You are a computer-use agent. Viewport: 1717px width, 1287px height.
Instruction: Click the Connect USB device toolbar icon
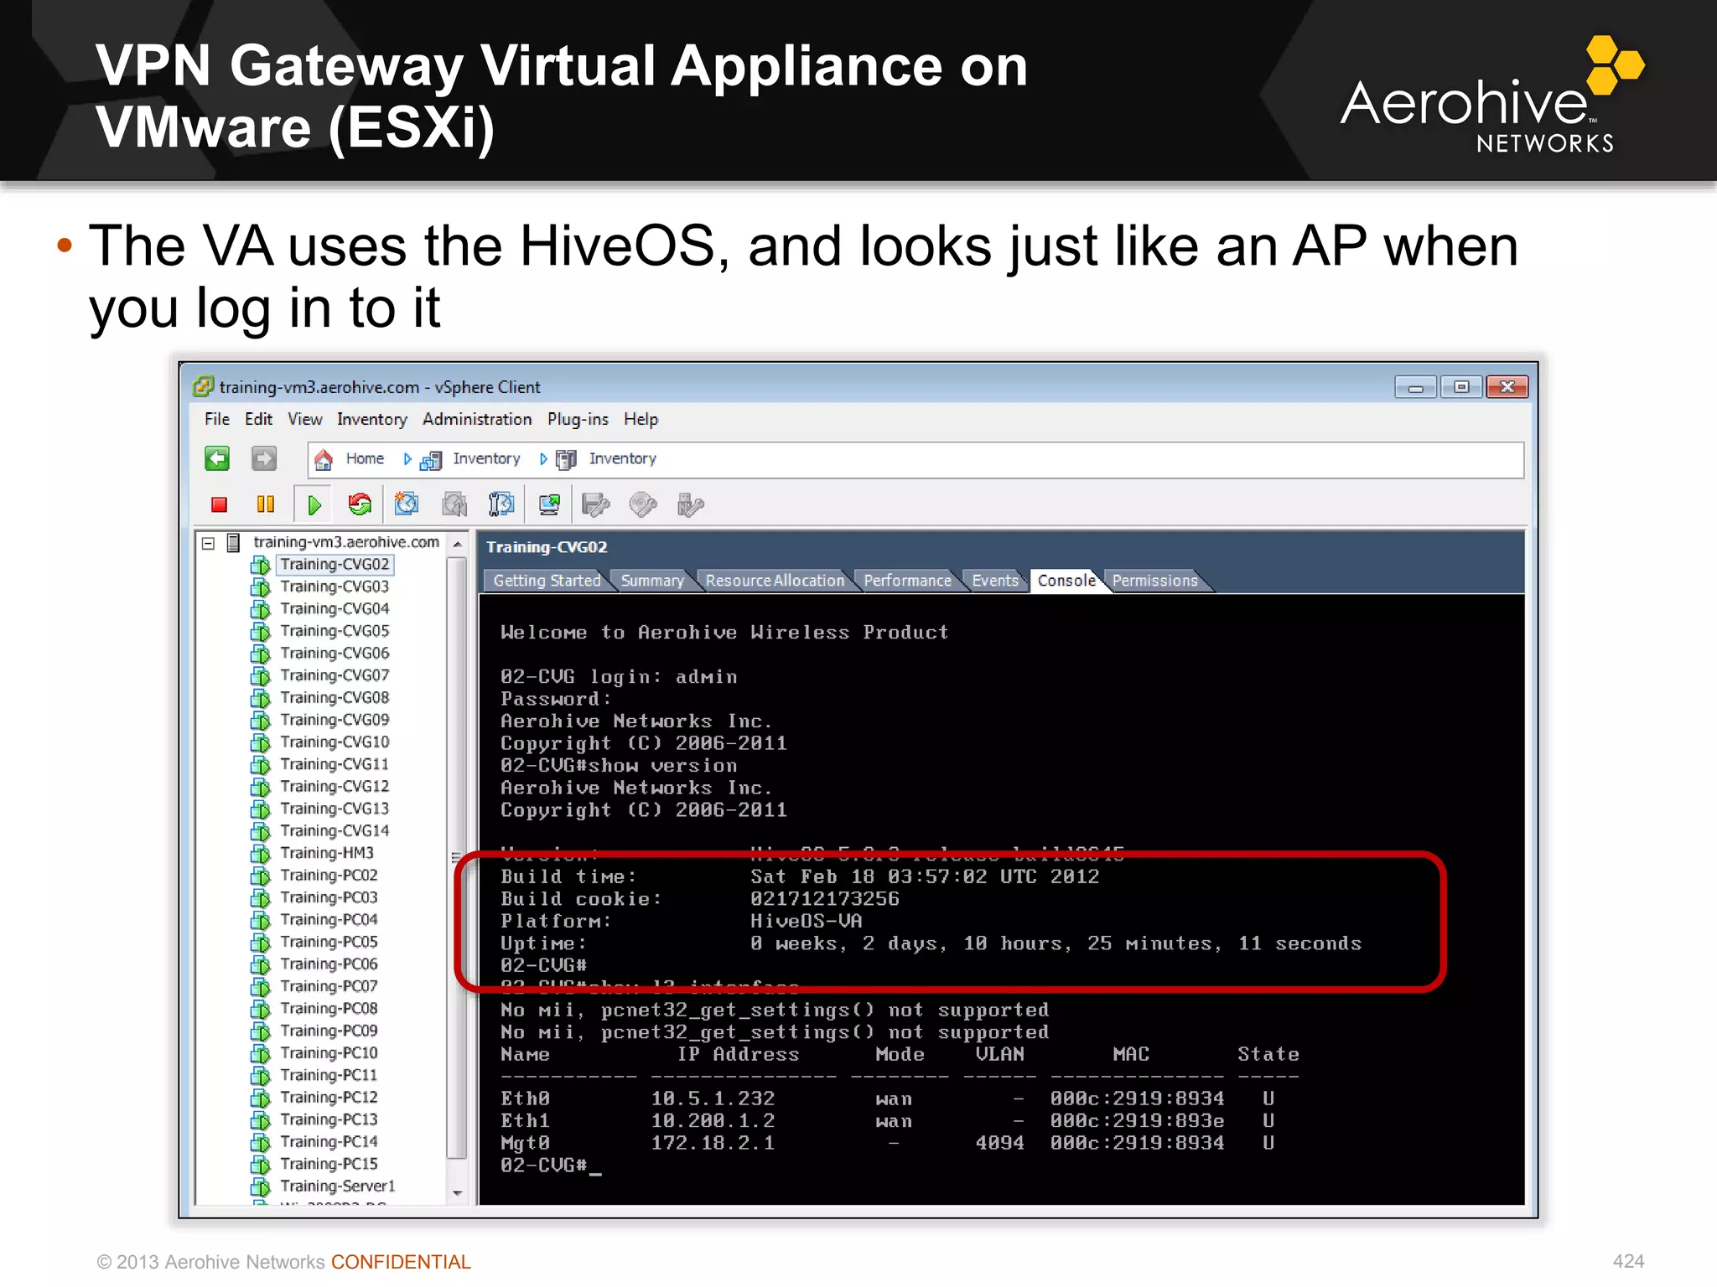pyautogui.click(x=690, y=504)
